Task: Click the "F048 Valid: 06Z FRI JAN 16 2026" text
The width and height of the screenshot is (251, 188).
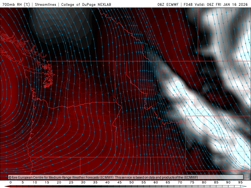Action: coord(216,4)
